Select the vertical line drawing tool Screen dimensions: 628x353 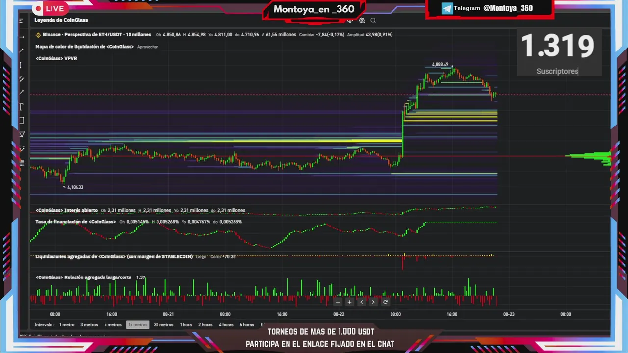point(21,65)
